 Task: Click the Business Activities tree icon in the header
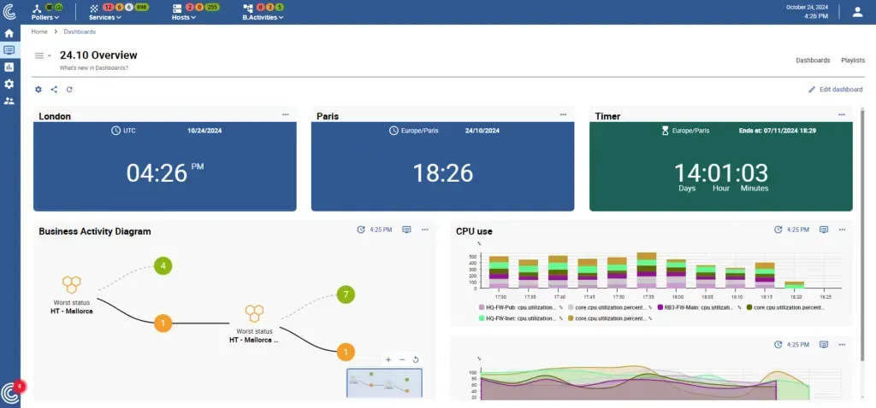pyautogui.click(x=247, y=9)
